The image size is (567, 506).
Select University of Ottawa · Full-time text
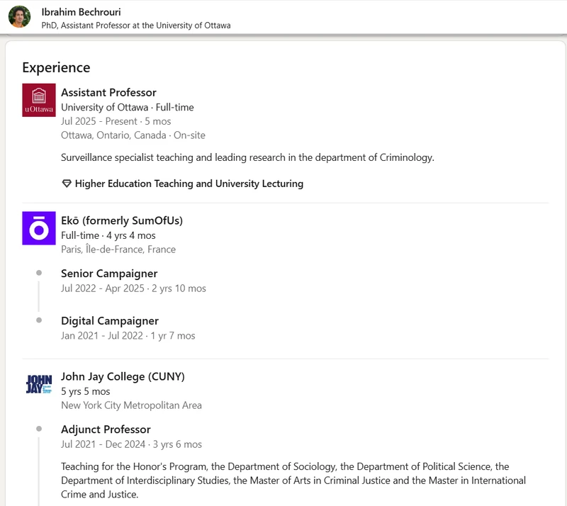pos(127,107)
